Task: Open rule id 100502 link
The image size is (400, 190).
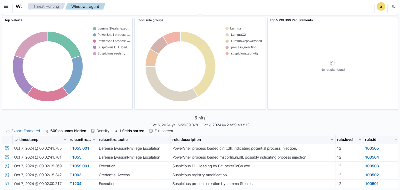Action: [x=372, y=175]
